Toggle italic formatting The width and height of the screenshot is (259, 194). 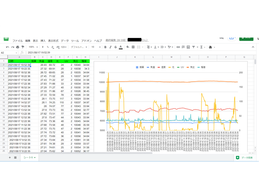[110, 47]
